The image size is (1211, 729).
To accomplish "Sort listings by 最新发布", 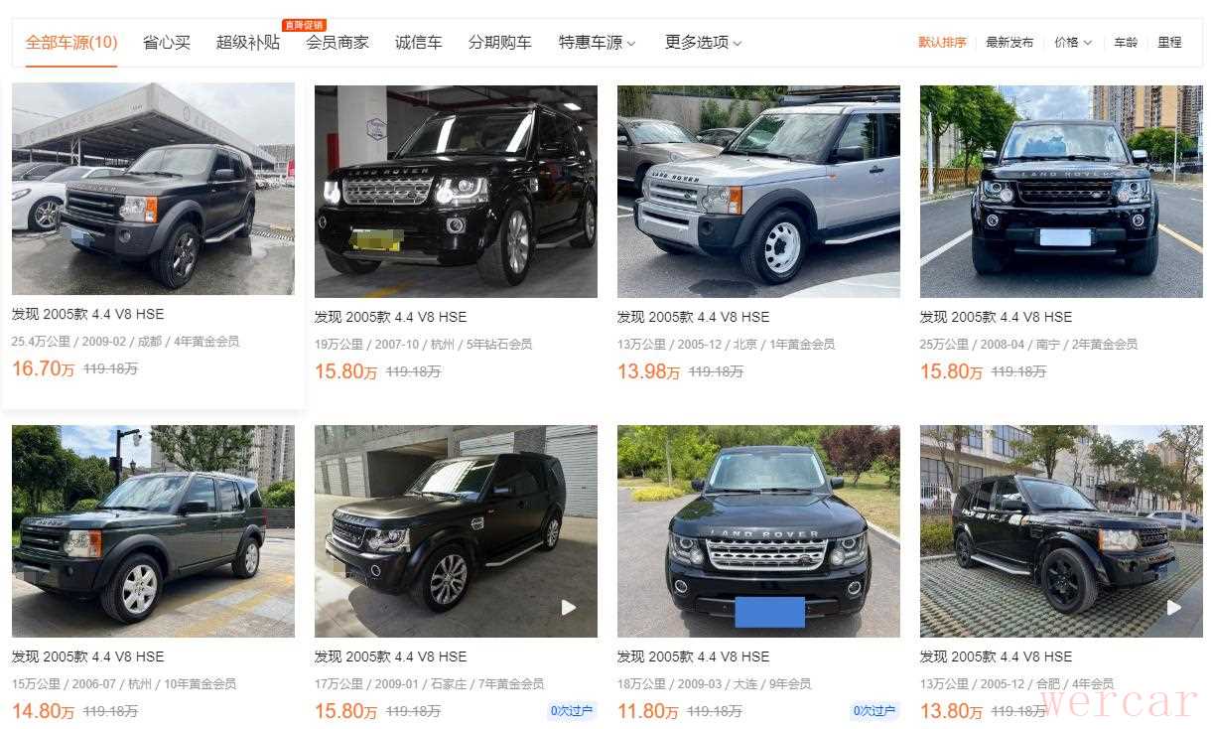I will coord(1009,43).
